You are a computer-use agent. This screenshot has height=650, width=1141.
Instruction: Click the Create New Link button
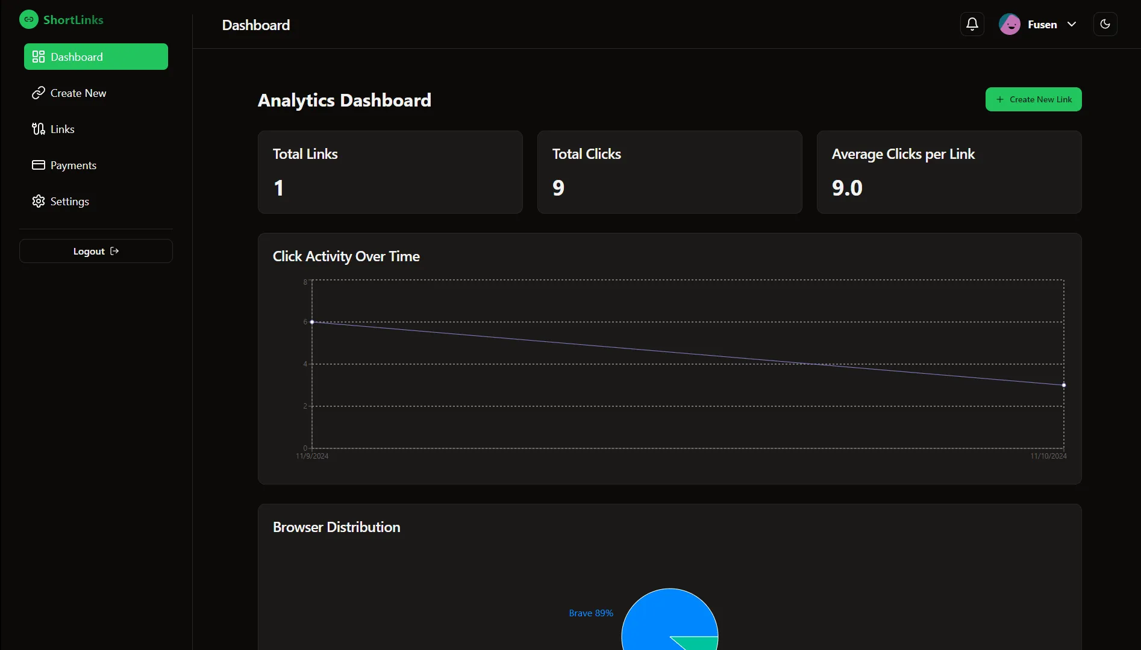(x=1033, y=99)
